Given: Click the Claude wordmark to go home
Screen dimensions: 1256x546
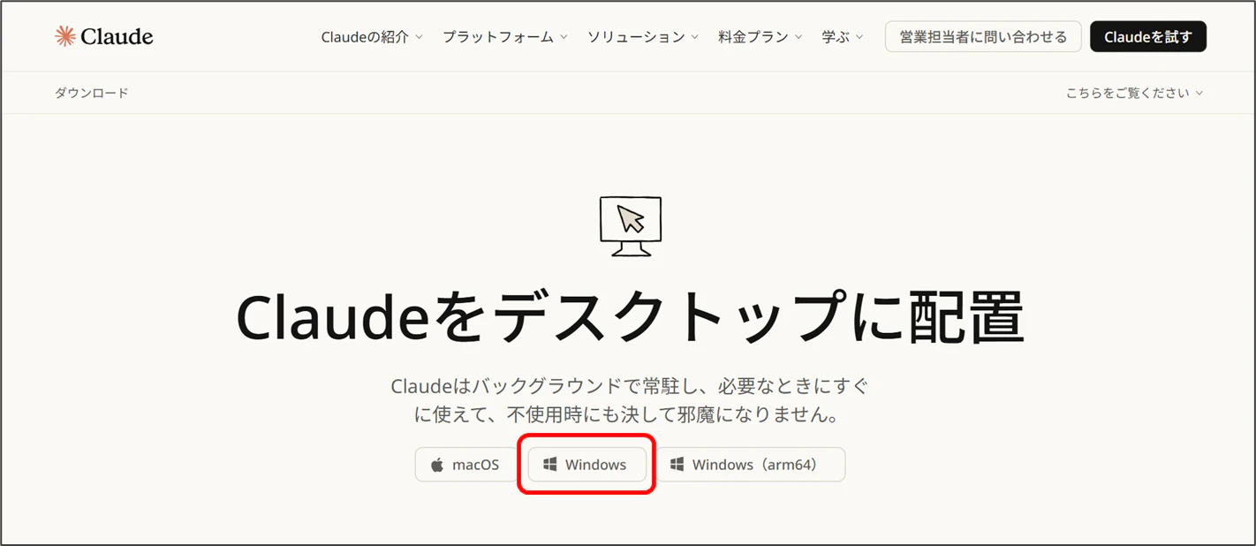Looking at the screenshot, I should pos(117,36).
